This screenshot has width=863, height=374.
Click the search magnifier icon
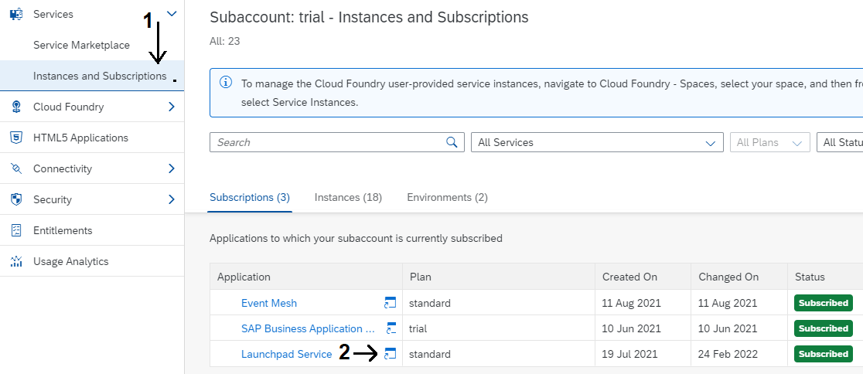coord(452,142)
